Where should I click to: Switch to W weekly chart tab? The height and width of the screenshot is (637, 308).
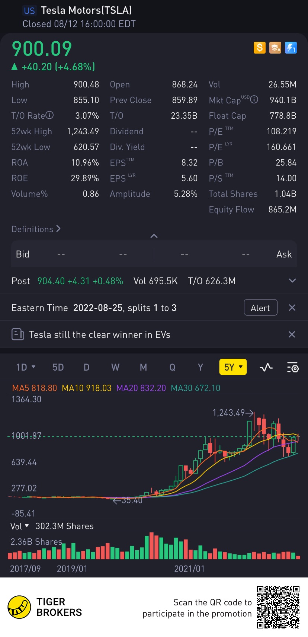pos(115,368)
